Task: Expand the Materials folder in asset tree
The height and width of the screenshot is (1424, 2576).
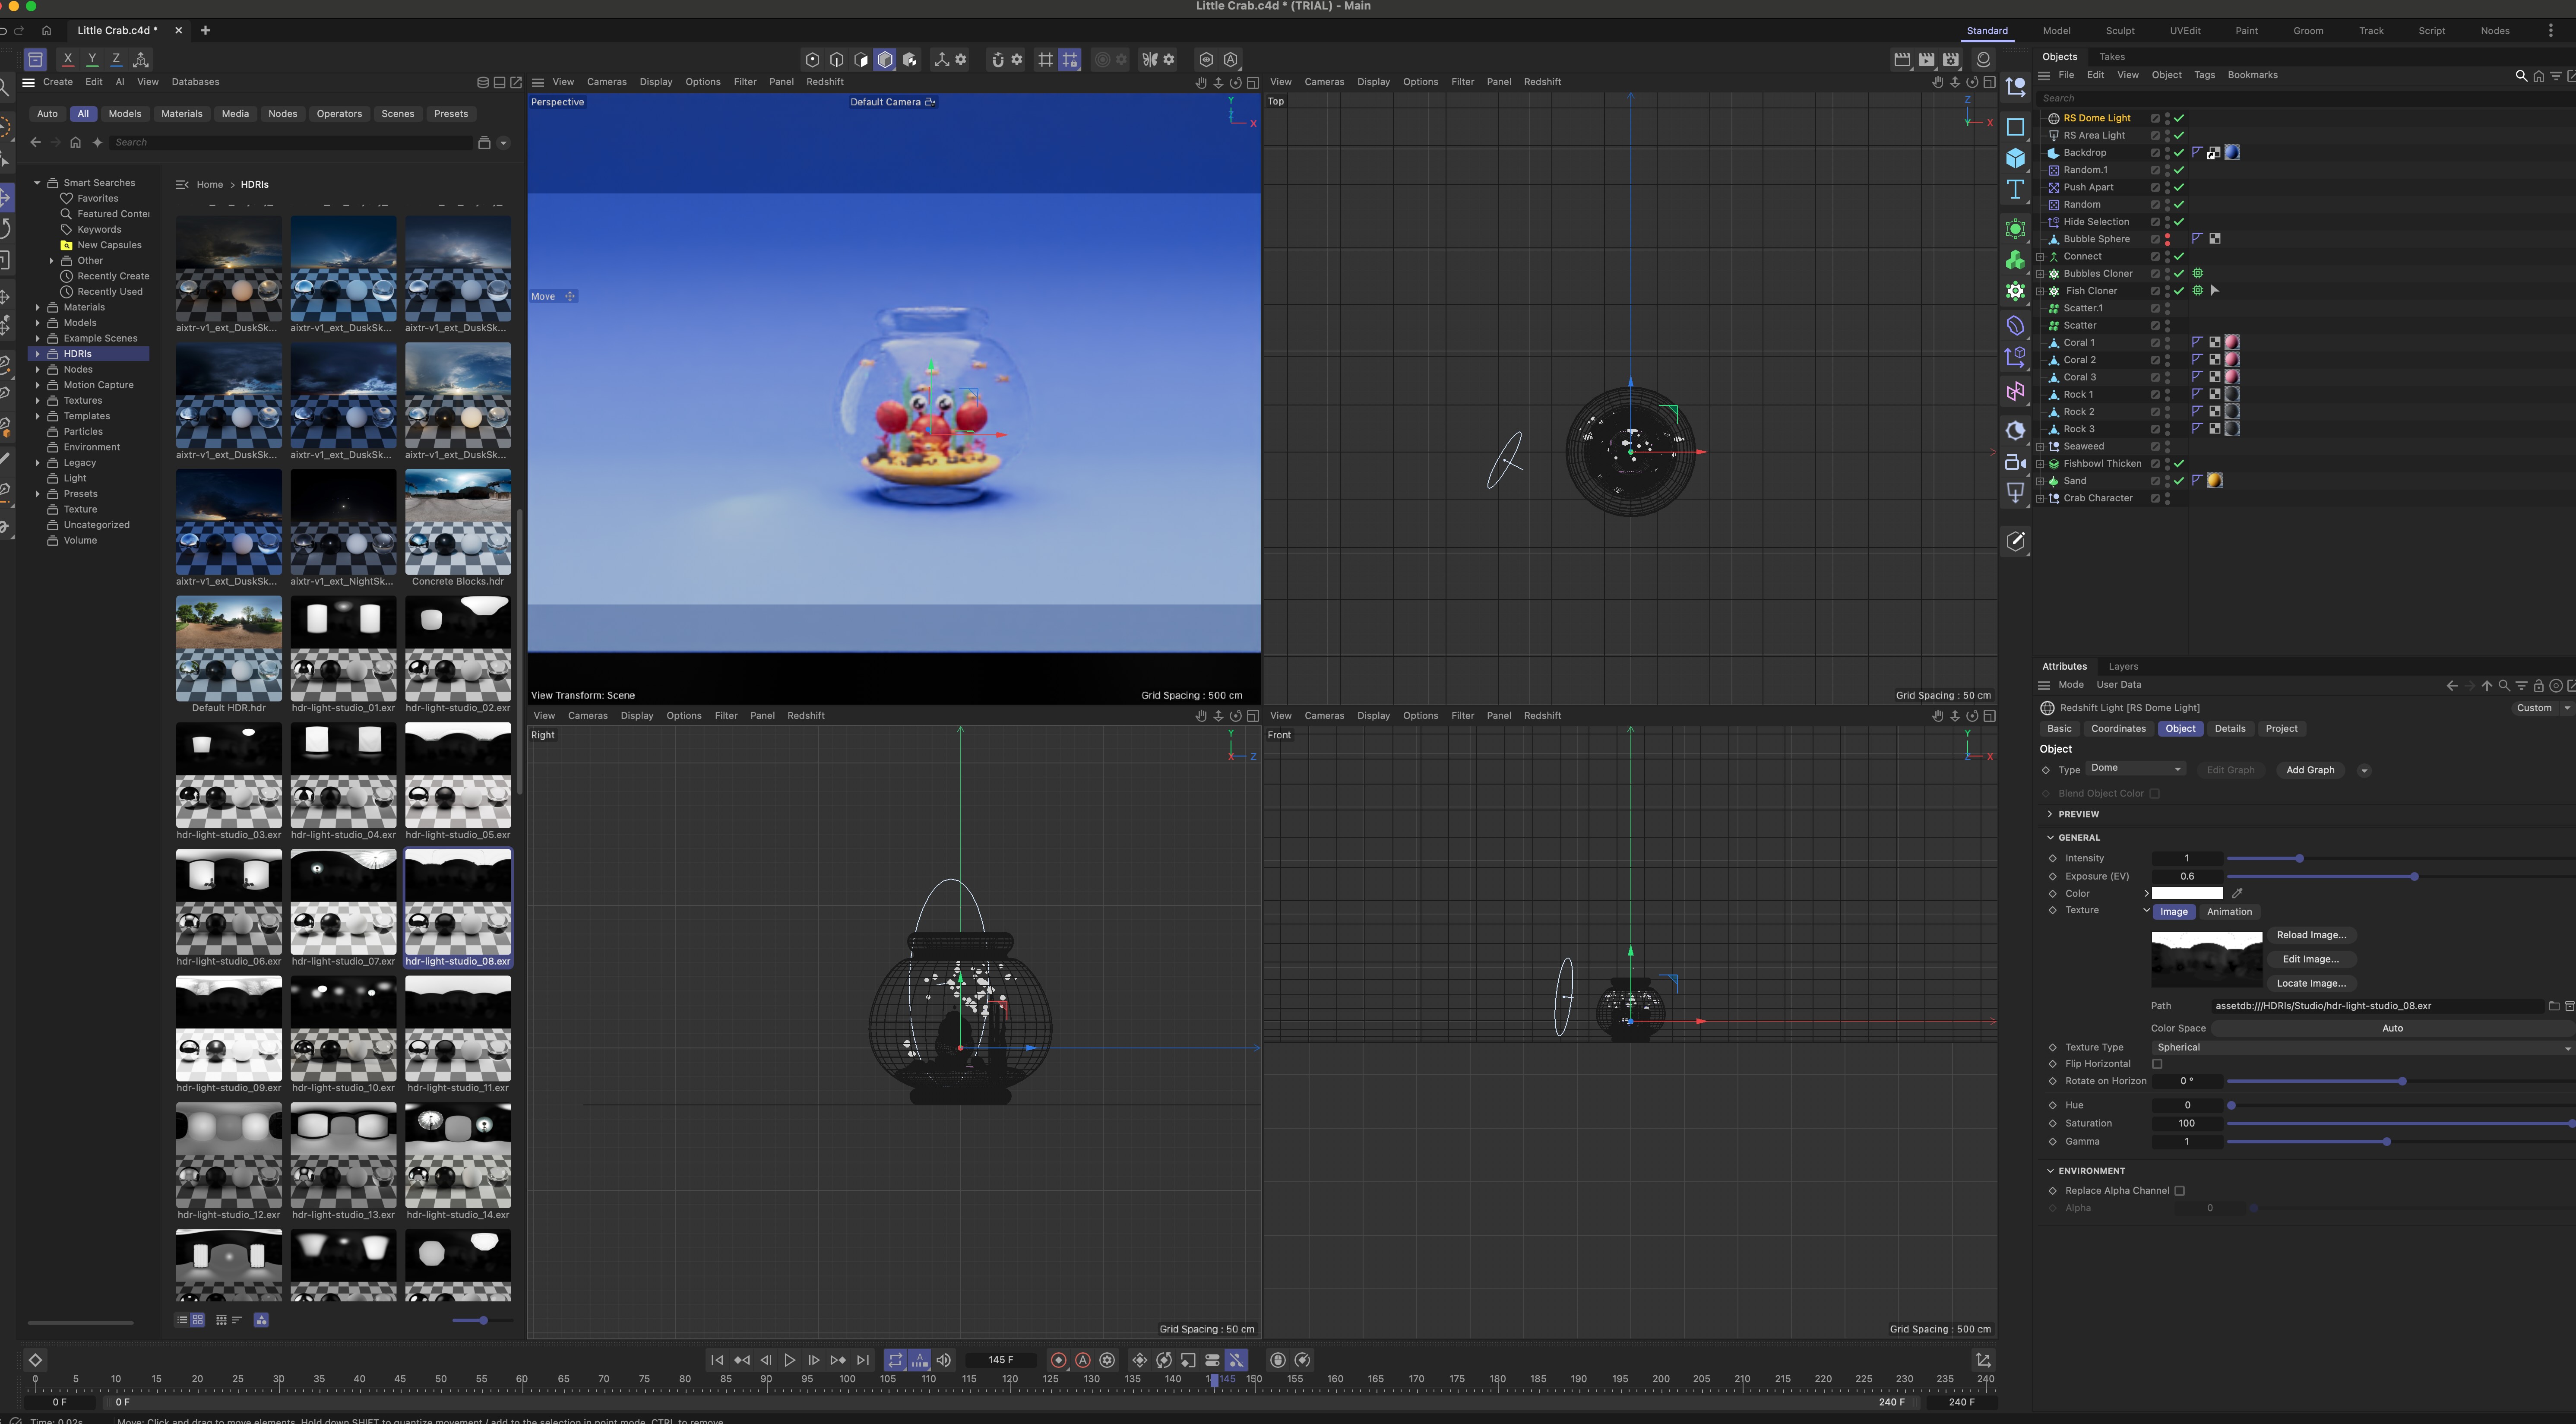Action: pos(38,308)
